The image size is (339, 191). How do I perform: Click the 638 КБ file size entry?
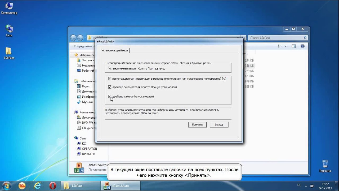pyautogui.click(x=249, y=86)
